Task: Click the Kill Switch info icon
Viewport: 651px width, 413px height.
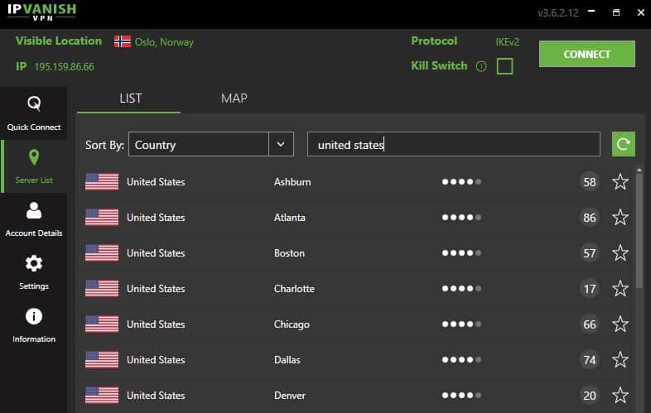Action: (x=481, y=66)
